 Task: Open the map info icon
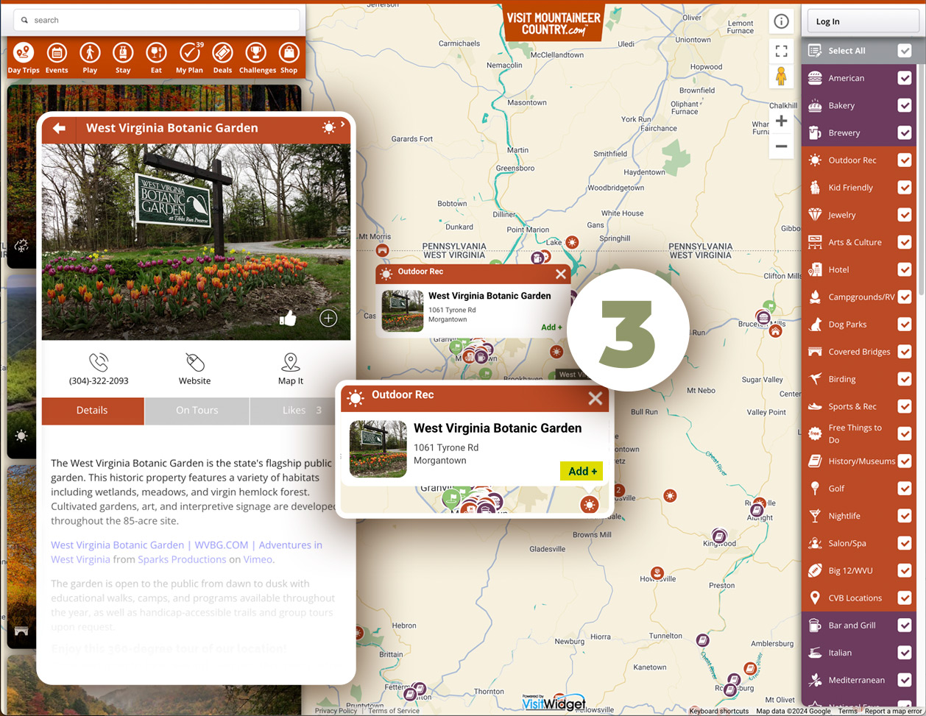(x=781, y=21)
